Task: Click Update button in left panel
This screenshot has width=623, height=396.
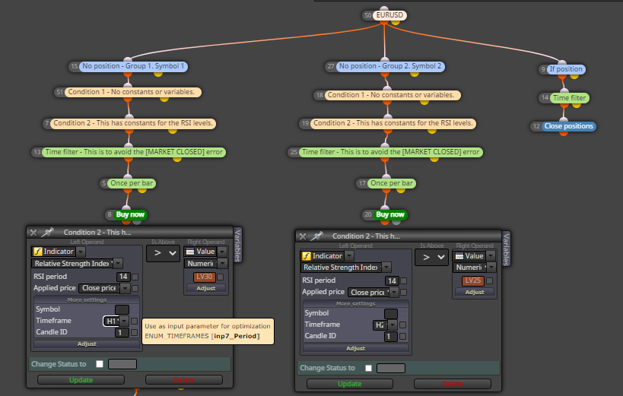Action: [81, 380]
